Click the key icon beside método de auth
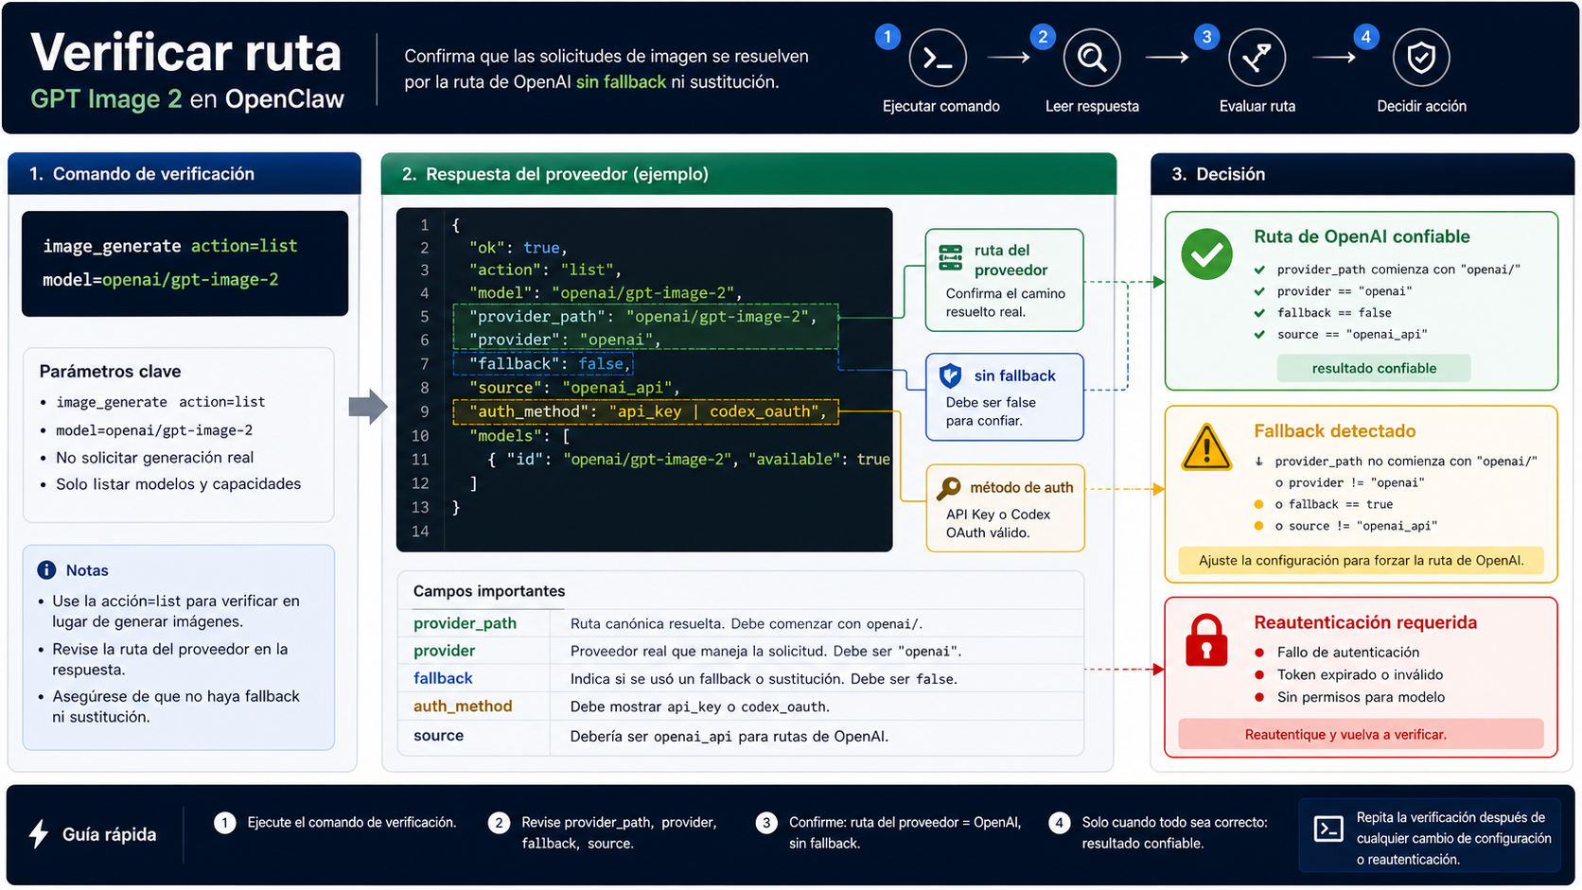1582x890 pixels. pyautogui.click(x=948, y=488)
